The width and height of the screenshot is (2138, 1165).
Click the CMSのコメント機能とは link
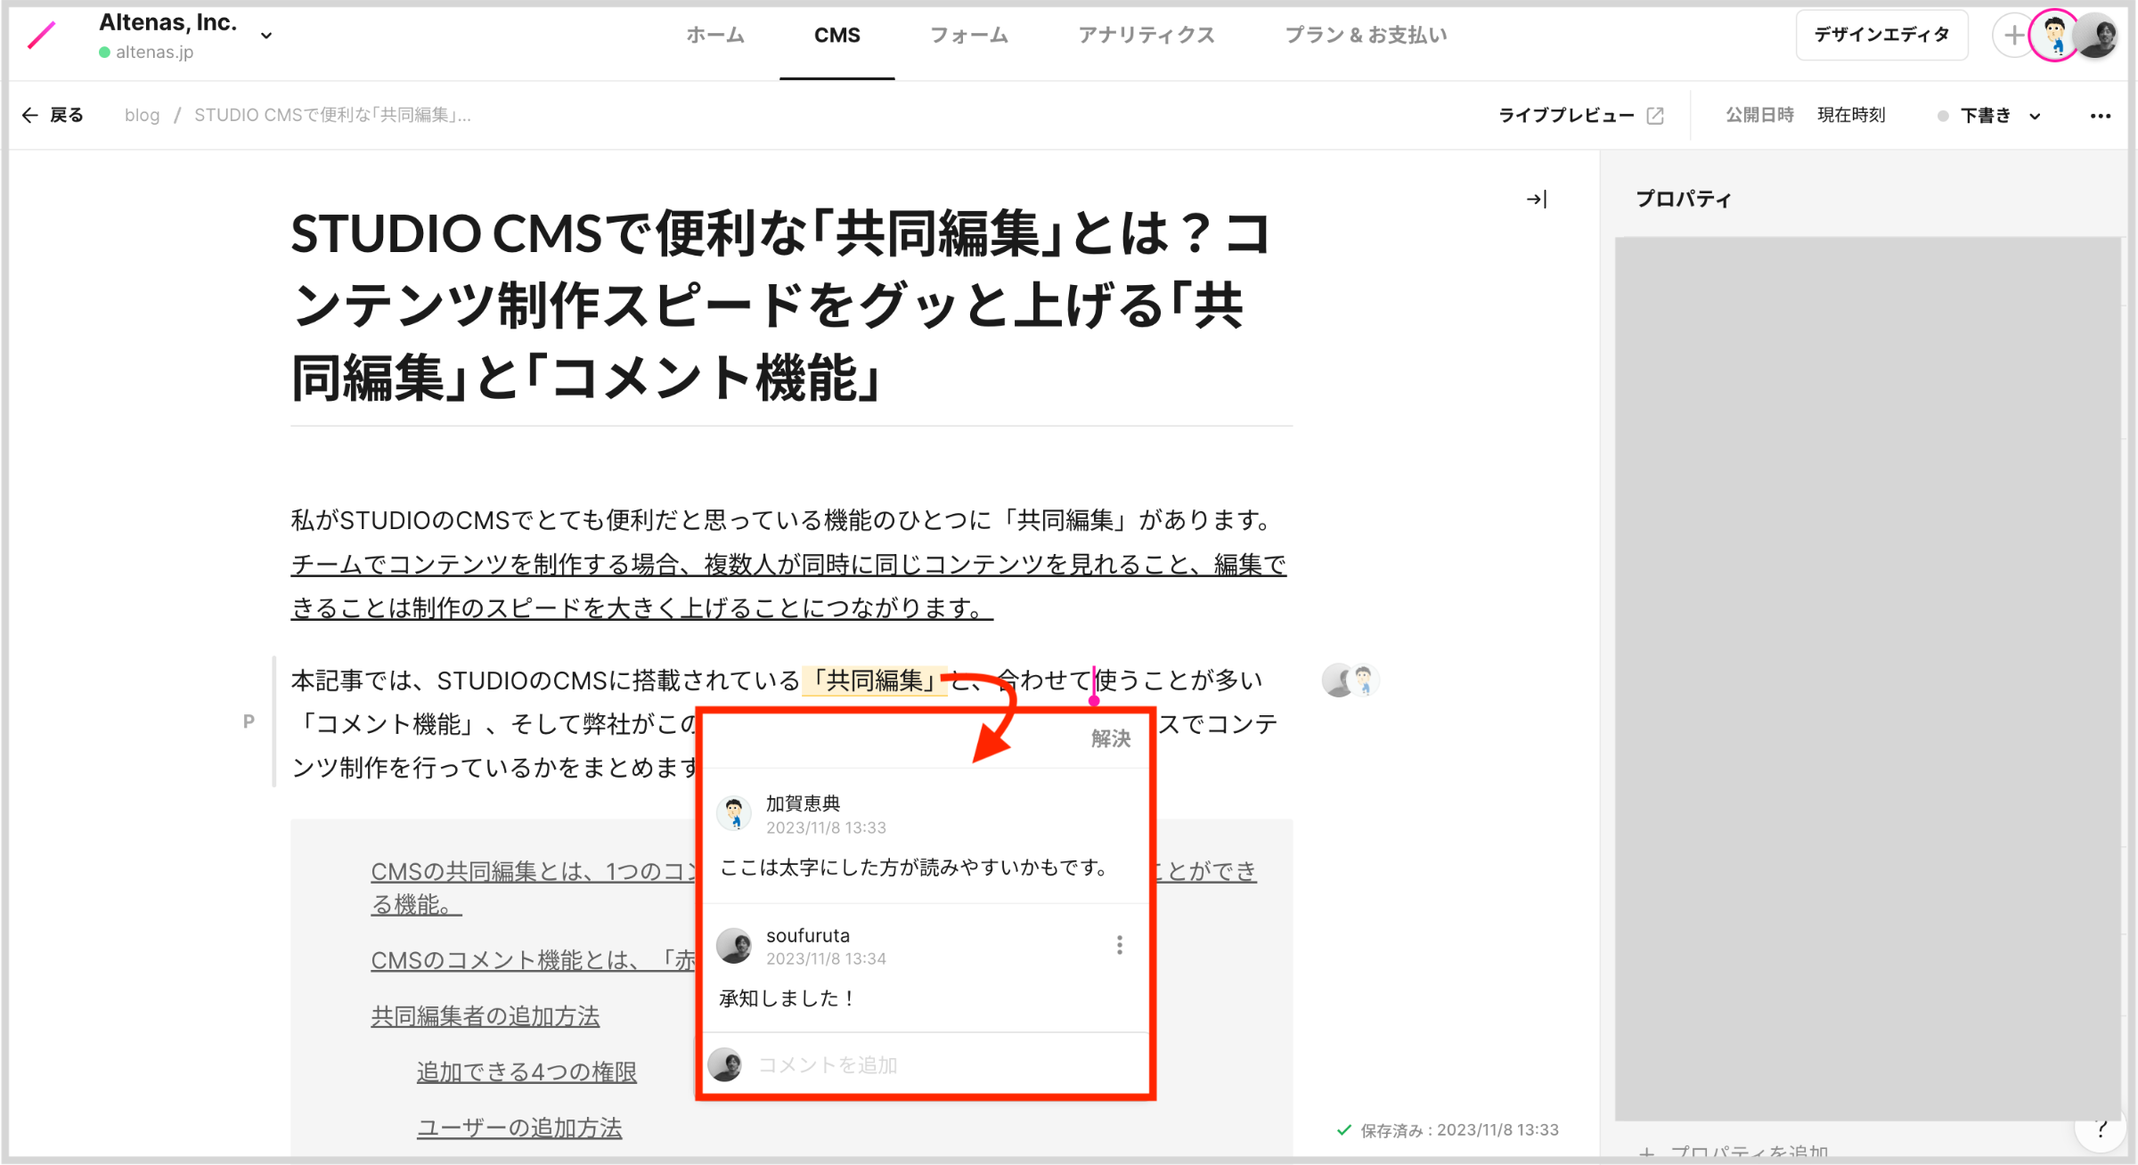[x=533, y=960]
